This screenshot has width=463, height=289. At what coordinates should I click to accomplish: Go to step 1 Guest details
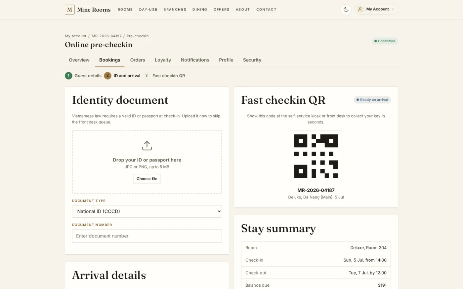pyautogui.click(x=83, y=76)
